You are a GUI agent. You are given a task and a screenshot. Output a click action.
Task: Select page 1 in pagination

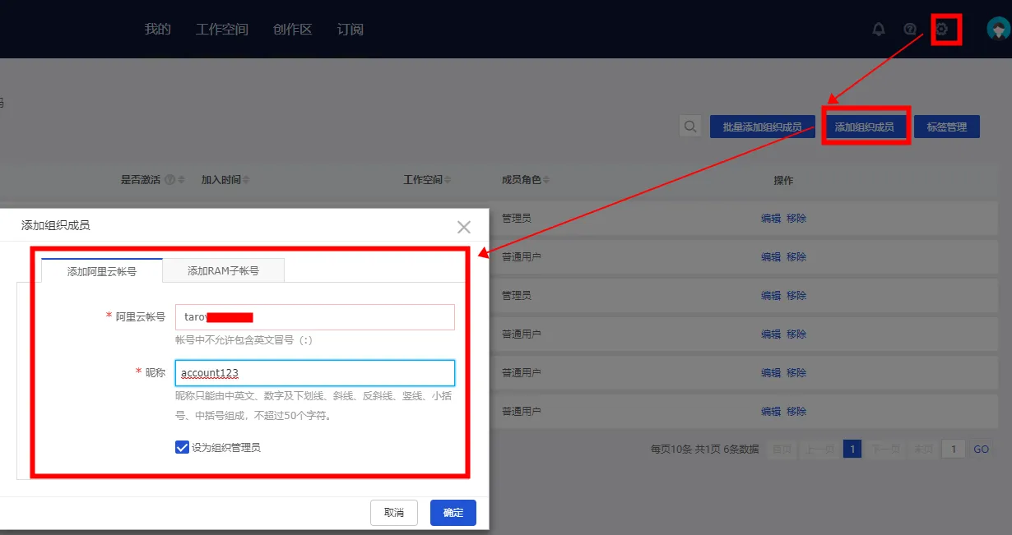(x=852, y=450)
